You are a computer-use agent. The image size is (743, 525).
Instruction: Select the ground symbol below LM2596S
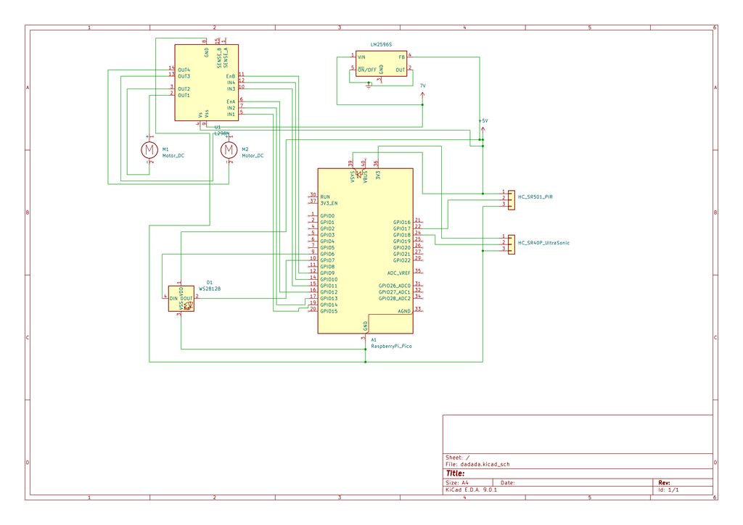click(369, 86)
